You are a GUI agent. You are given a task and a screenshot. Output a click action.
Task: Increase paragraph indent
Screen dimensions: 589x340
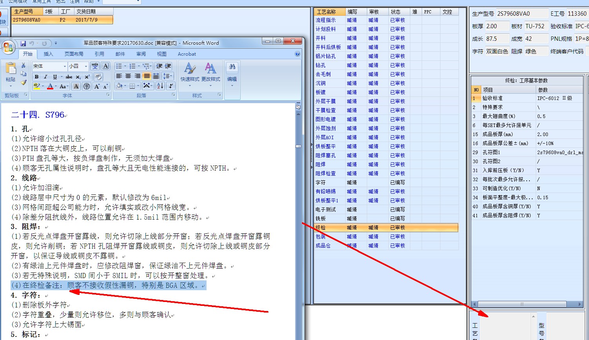coord(168,66)
